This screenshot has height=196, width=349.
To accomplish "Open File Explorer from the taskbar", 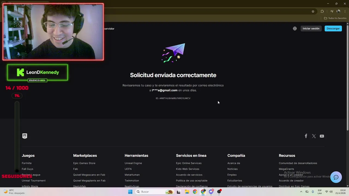I will (187, 192).
